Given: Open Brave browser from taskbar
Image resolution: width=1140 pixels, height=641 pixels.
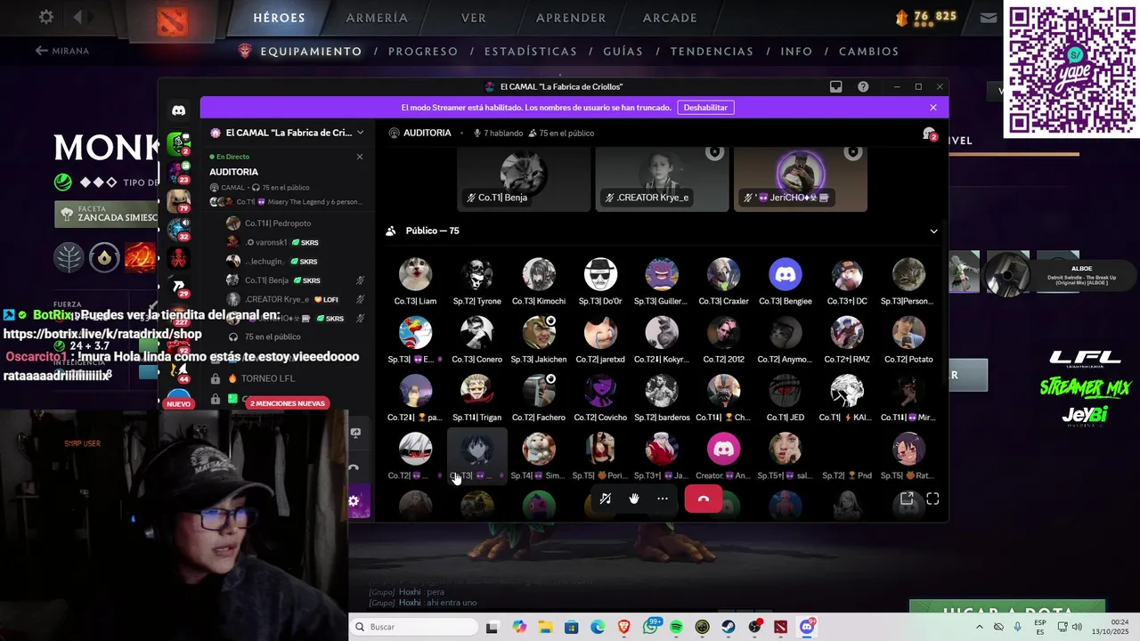Looking at the screenshot, I should [x=623, y=628].
